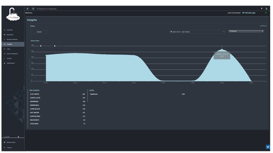
Task: Open the notifications bell in top bar
Action: tap(267, 8)
